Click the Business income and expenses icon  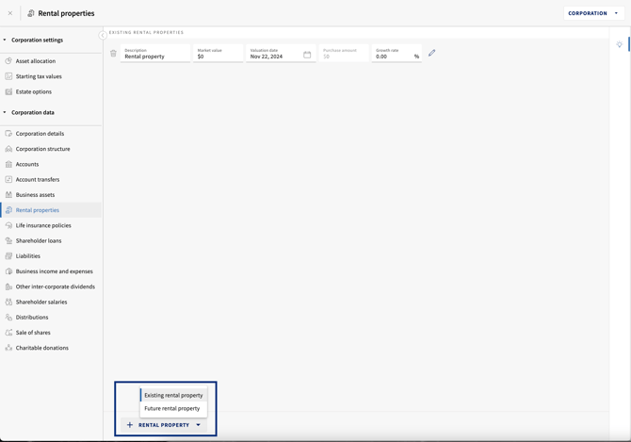tap(8, 271)
